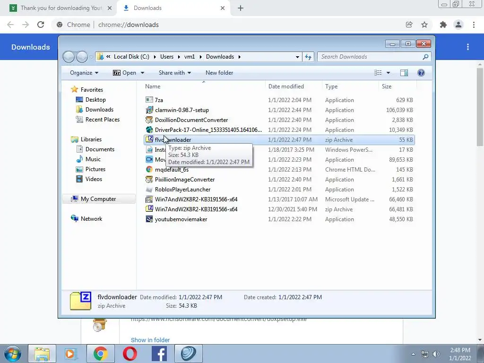Click the Explorer back navigation button
Image resolution: width=484 pixels, height=363 pixels.
click(x=69, y=57)
